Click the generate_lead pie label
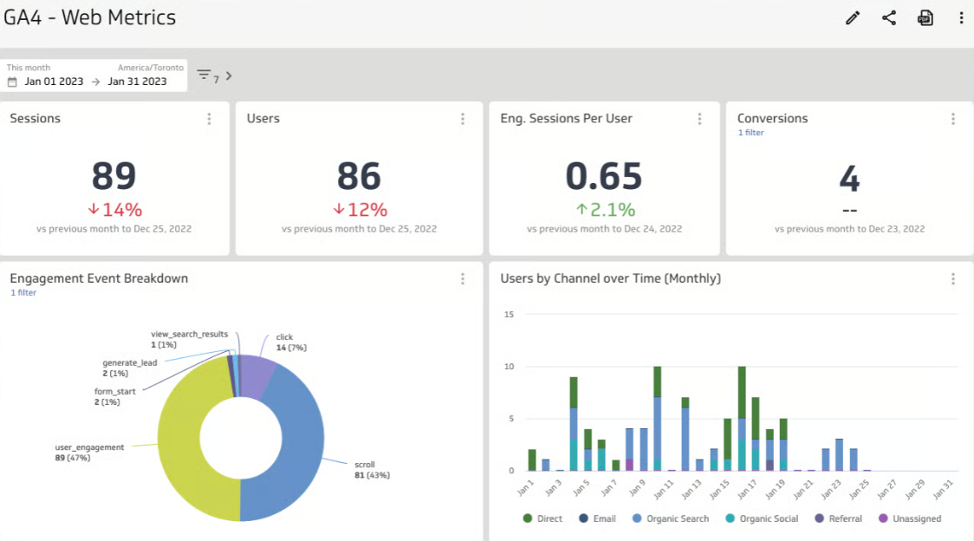Screen dimensions: 974x541 pos(129,368)
